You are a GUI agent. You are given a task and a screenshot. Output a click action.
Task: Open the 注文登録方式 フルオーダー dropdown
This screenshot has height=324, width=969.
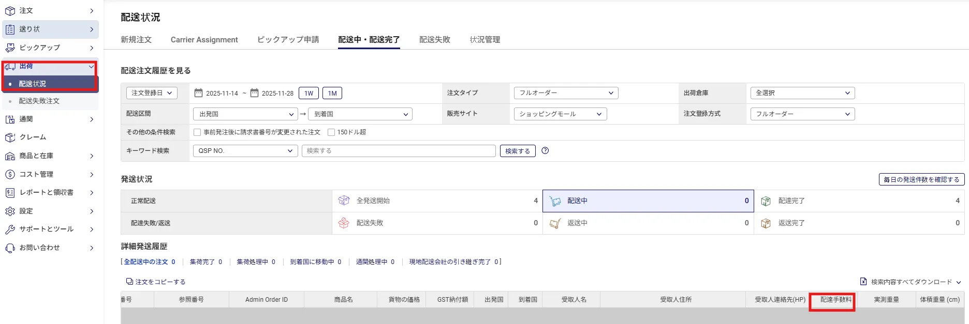click(x=803, y=114)
